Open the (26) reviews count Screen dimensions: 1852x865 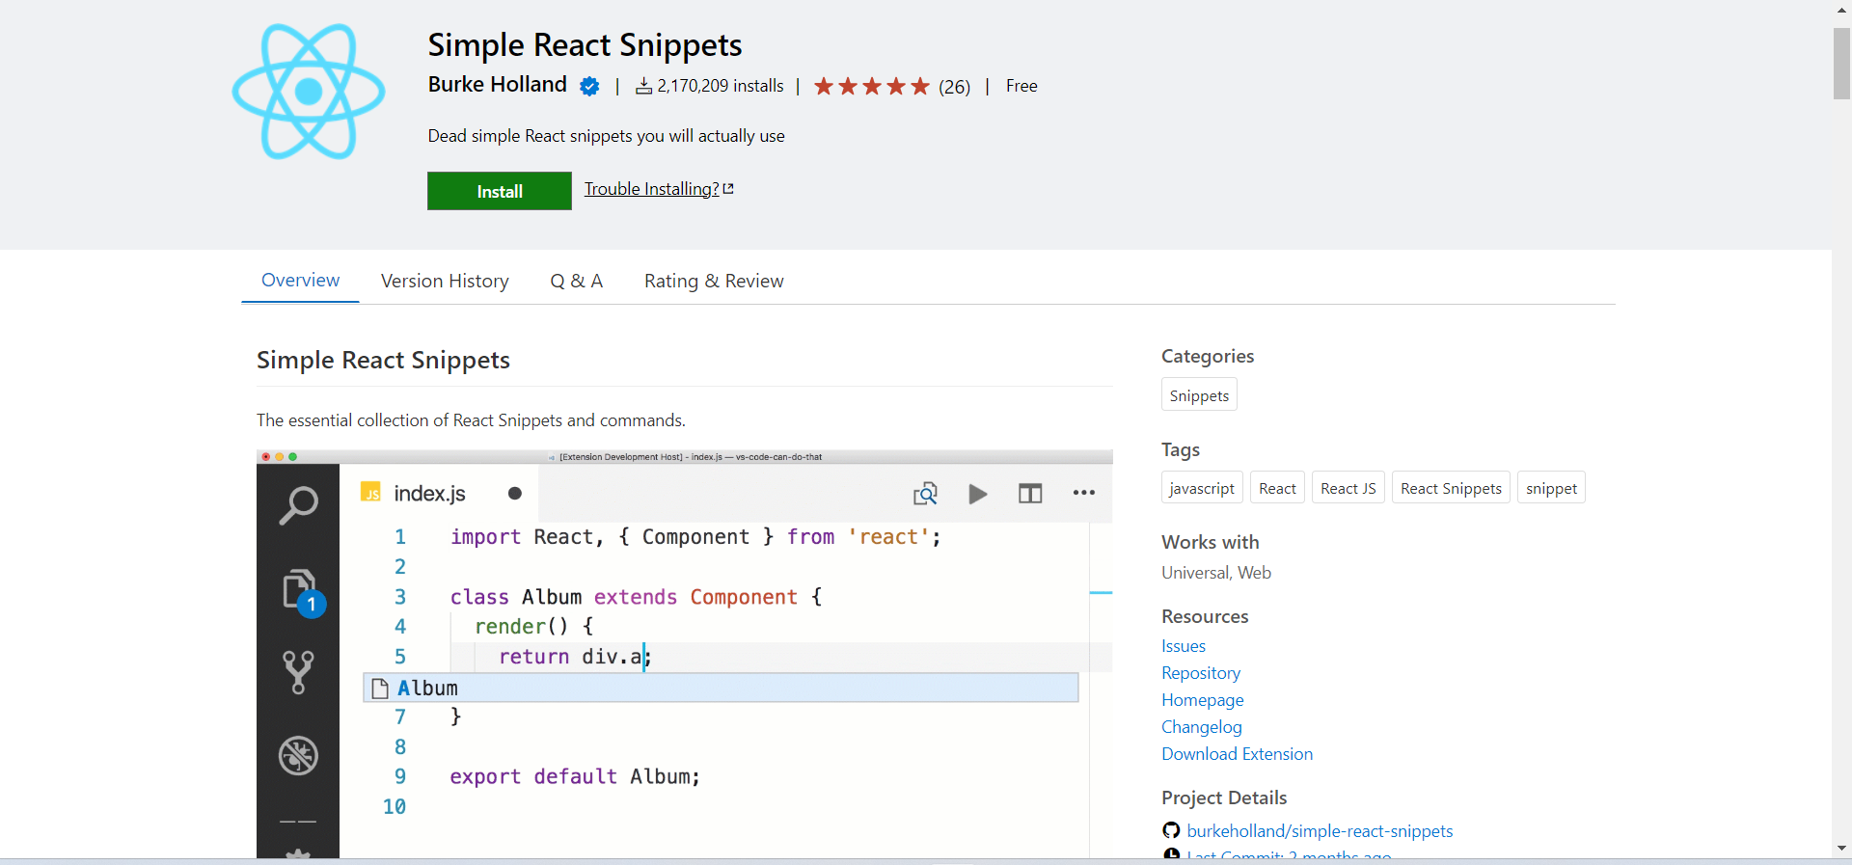click(x=955, y=87)
